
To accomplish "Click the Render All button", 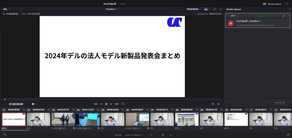I will (279, 103).
